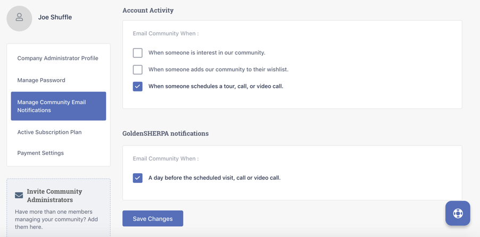Click the envelope icon beside Invite Community Administrators
The width and height of the screenshot is (480, 237).
coord(19,196)
